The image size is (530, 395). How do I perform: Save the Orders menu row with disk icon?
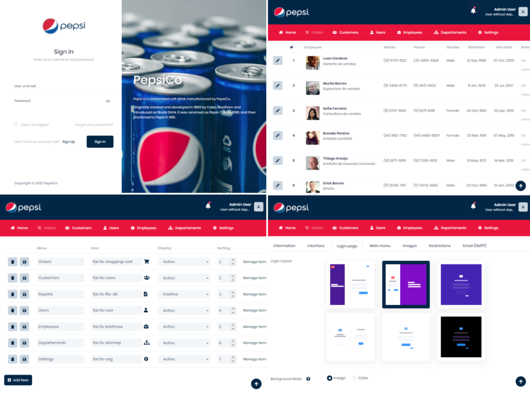click(24, 262)
